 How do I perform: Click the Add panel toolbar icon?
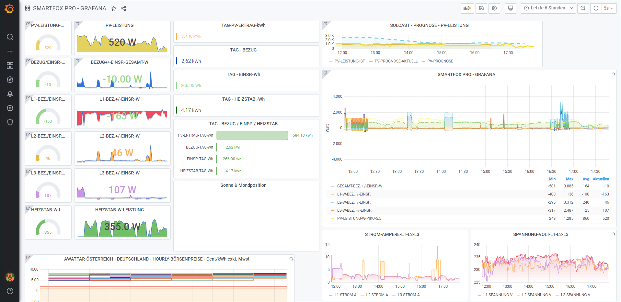coord(467,8)
